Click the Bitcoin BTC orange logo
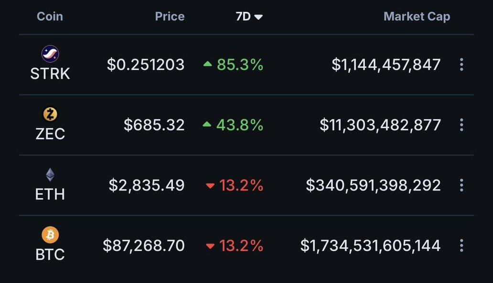493x283 pixels. click(50, 235)
